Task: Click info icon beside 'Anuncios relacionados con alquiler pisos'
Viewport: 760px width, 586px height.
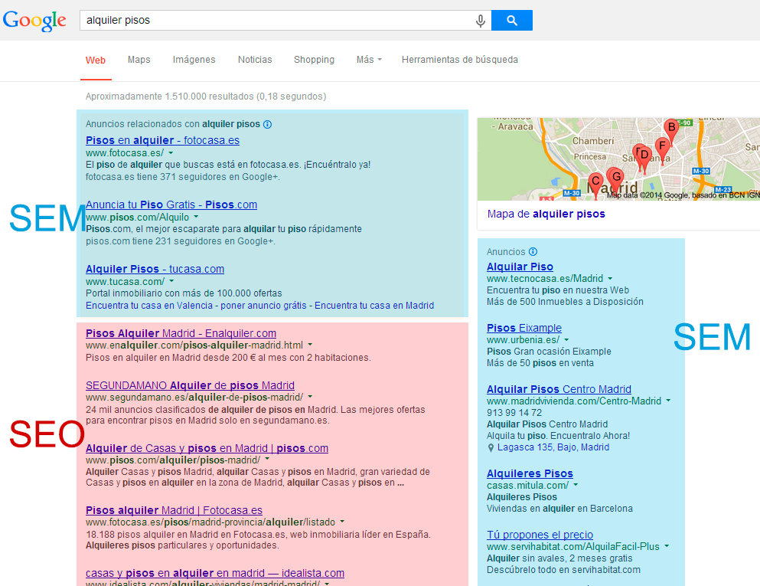Action: point(268,124)
